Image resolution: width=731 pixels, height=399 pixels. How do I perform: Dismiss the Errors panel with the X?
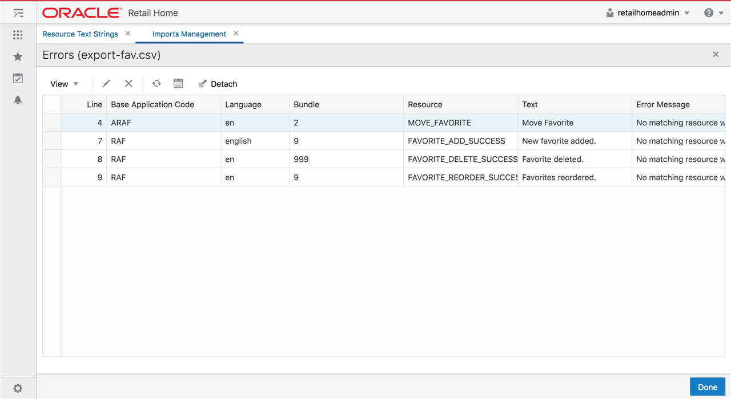716,54
